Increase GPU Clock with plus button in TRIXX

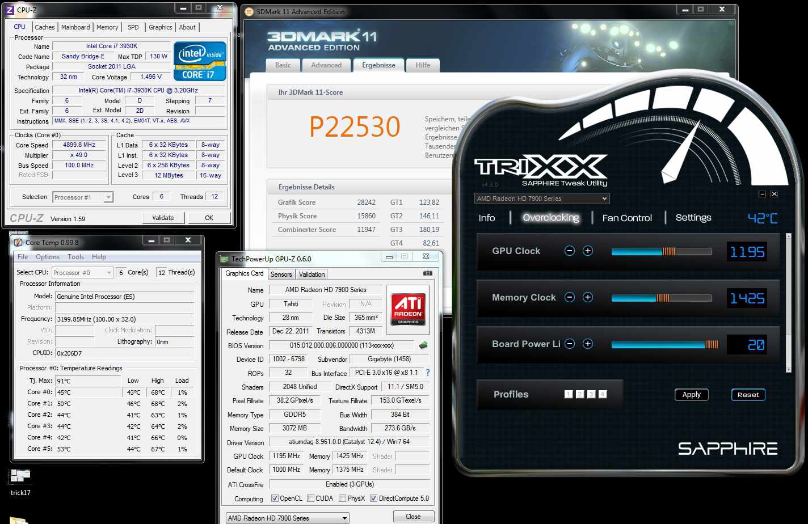click(x=588, y=251)
